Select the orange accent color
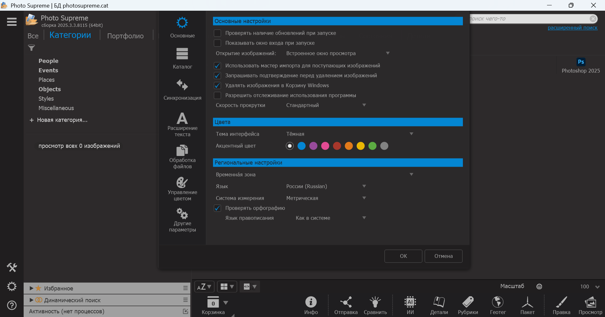The image size is (605, 317). point(349,146)
